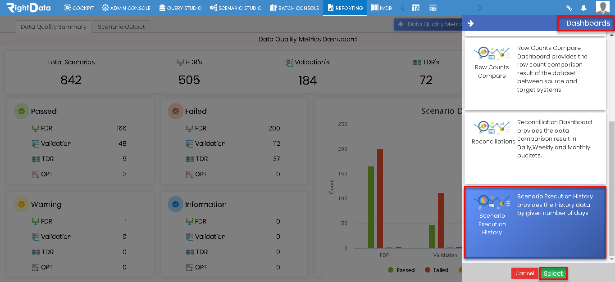Click the add-tab icon beside IMDB
This screenshot has height=282, width=615.
pyautogui.click(x=416, y=8)
